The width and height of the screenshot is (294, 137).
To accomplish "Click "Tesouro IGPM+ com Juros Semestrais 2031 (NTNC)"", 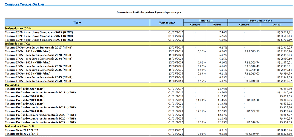I will pyautogui.click(x=39, y=40).
